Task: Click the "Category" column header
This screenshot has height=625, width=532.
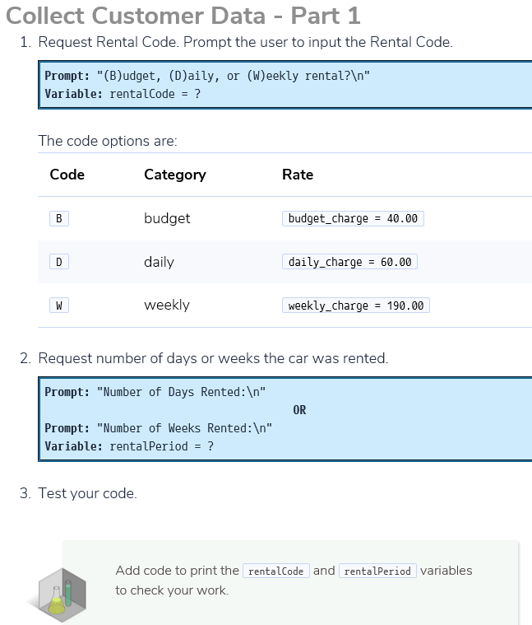Action: (x=175, y=175)
